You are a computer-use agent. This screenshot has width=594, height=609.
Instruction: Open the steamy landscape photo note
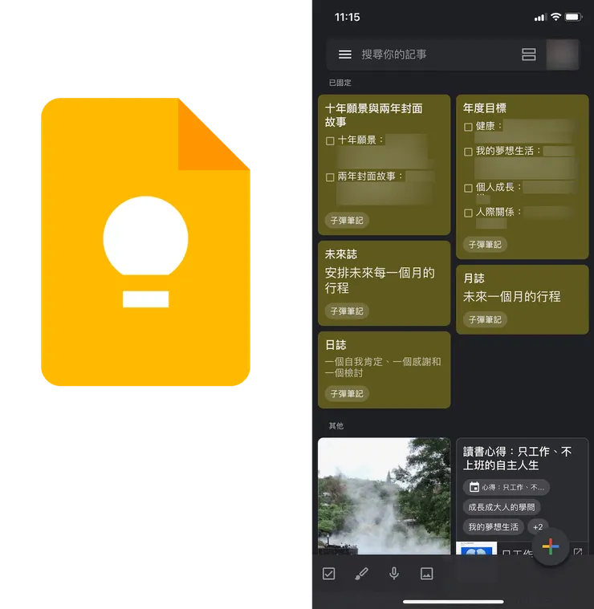pyautogui.click(x=384, y=496)
